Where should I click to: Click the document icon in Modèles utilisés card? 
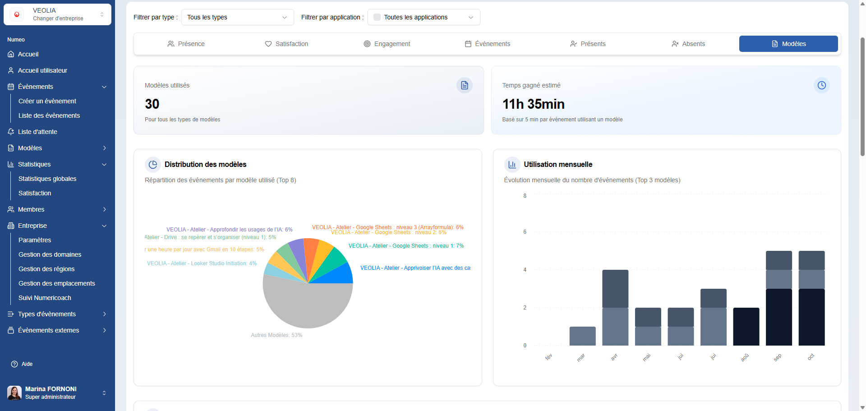pyautogui.click(x=464, y=85)
